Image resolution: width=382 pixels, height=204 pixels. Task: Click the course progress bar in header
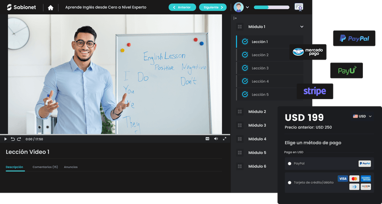pos(272,7)
